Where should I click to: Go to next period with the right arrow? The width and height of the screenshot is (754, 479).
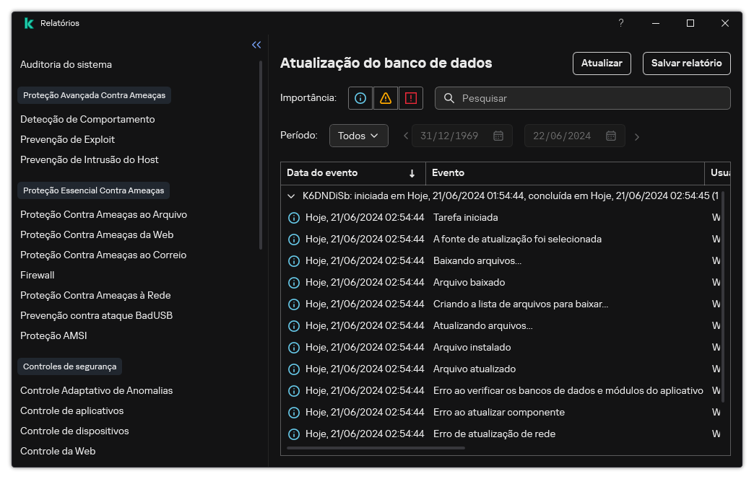637,136
